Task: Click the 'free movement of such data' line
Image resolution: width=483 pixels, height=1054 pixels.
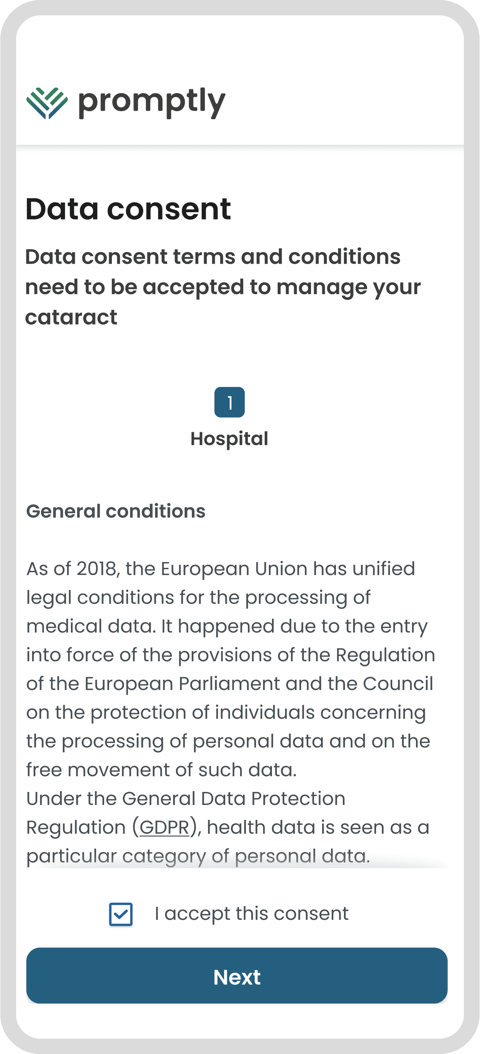Action: click(x=161, y=770)
